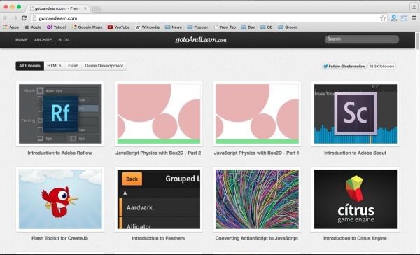Click the Follow @leebrimelow Twitter button

344,67
